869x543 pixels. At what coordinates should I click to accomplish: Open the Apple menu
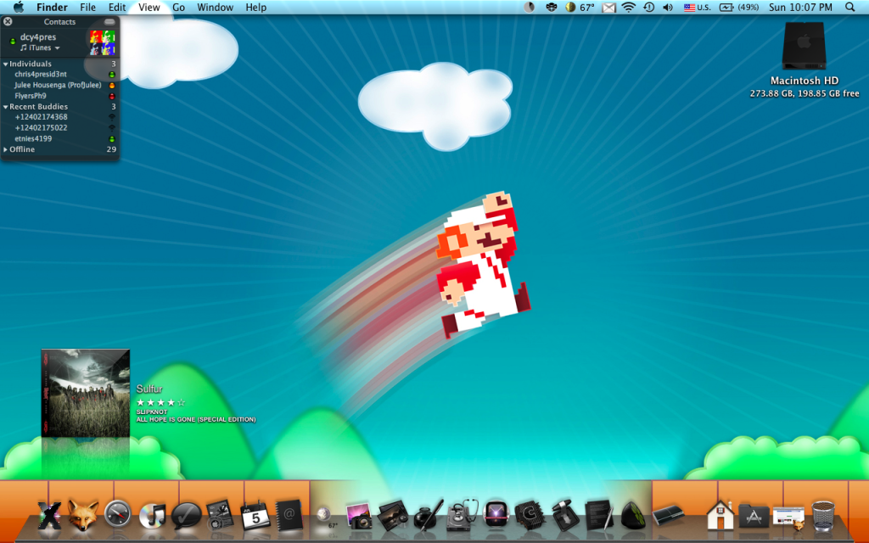tap(19, 7)
